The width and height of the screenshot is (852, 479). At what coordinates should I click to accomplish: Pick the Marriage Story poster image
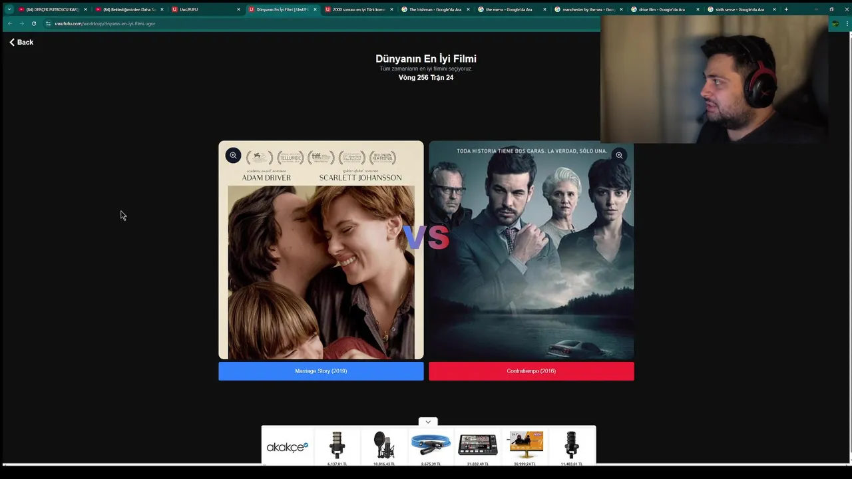coord(321,250)
